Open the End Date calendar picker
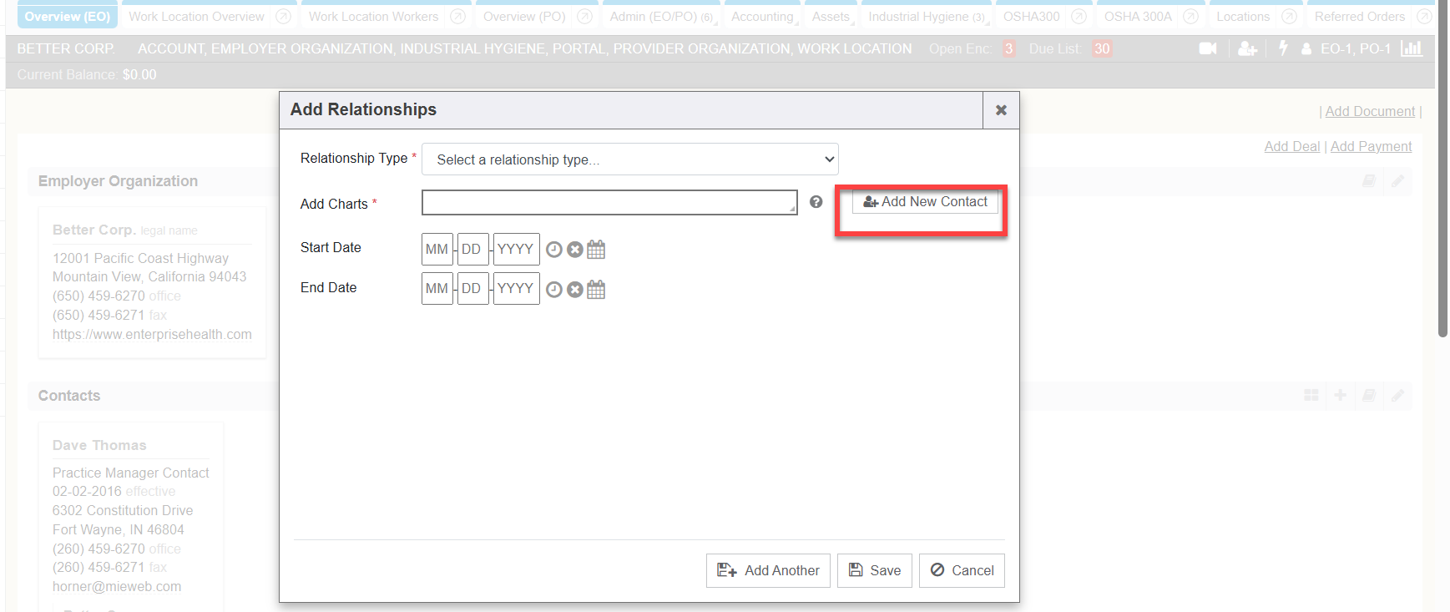 pyautogui.click(x=596, y=290)
